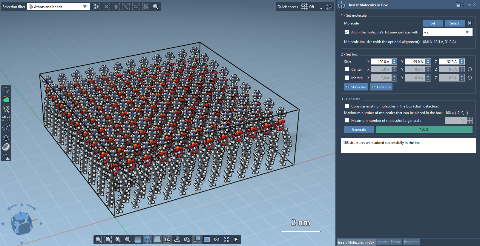Switch to the Assets - Home tab
This screenshot has width=480, height=246.
tap(389, 242)
